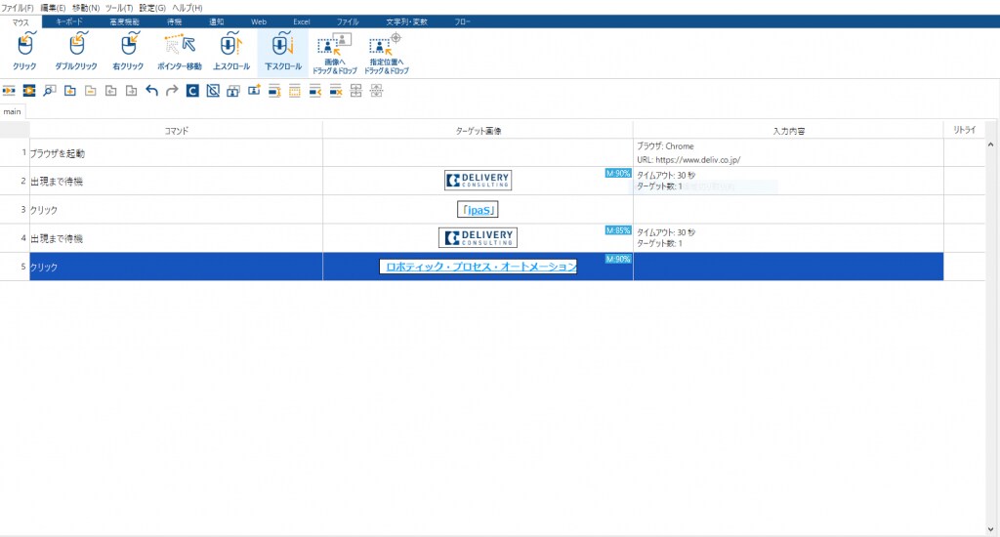Screen dimensions: 1000x537
Task: Click the scrollbar up arrow
Action: pyautogui.click(x=990, y=145)
